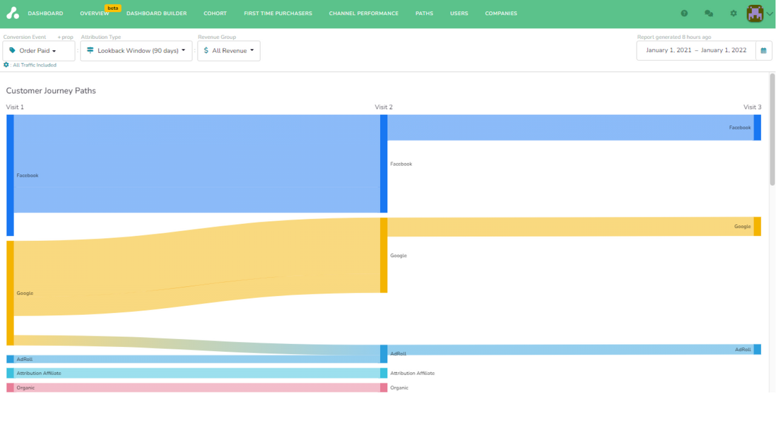Click the user avatar in the top bar
776x436 pixels.
click(x=755, y=13)
